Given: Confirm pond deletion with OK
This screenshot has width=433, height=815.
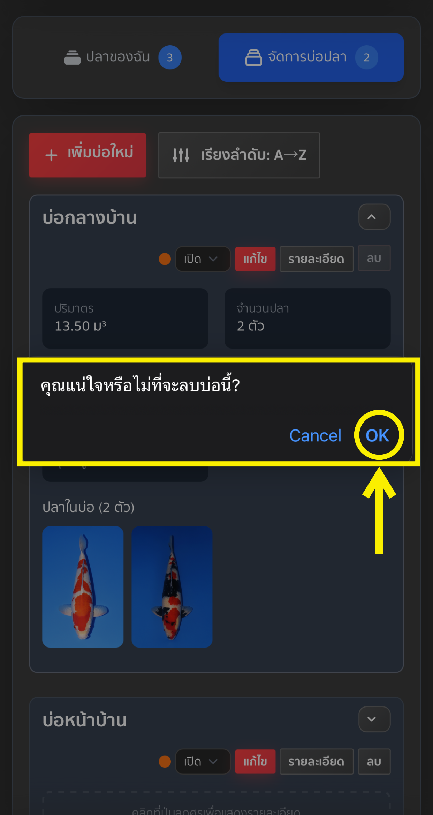Looking at the screenshot, I should (378, 435).
